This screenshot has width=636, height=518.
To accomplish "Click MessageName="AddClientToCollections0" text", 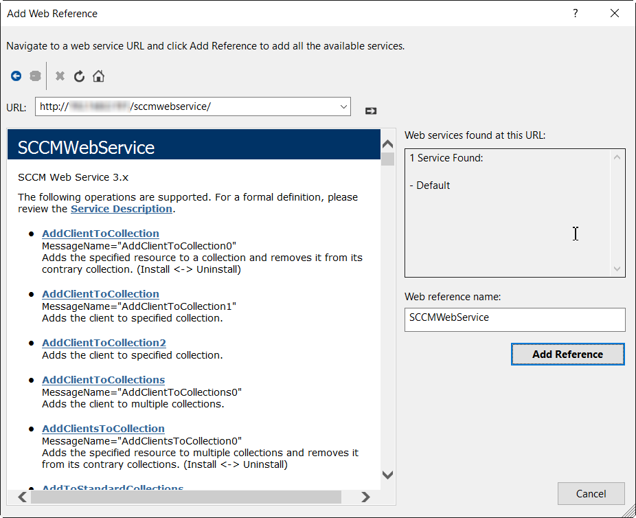I will coord(142,392).
